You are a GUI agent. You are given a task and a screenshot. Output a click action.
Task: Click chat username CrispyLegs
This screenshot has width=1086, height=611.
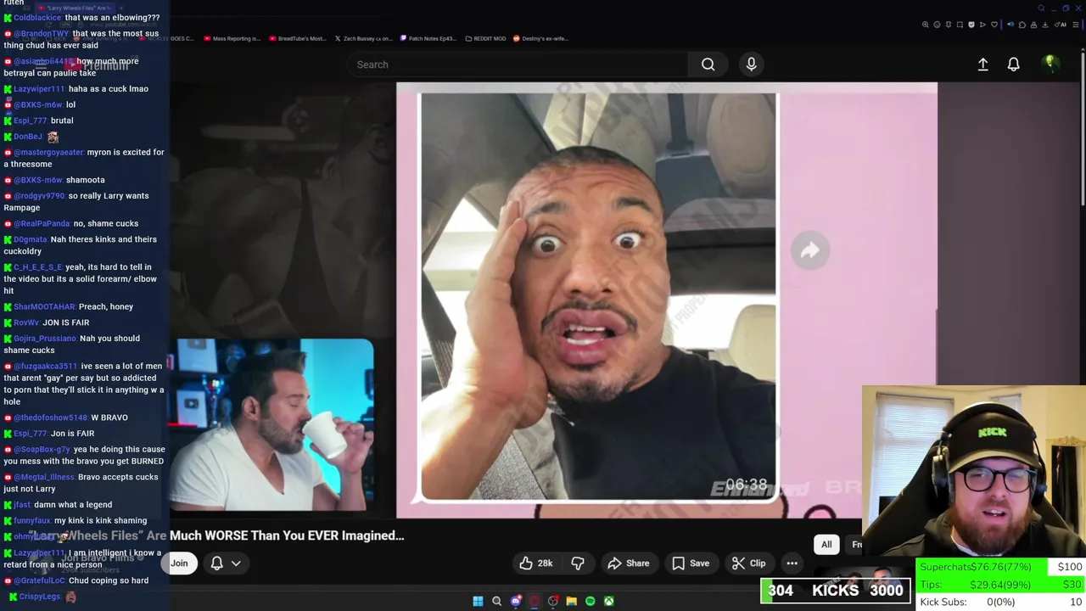pos(39,597)
